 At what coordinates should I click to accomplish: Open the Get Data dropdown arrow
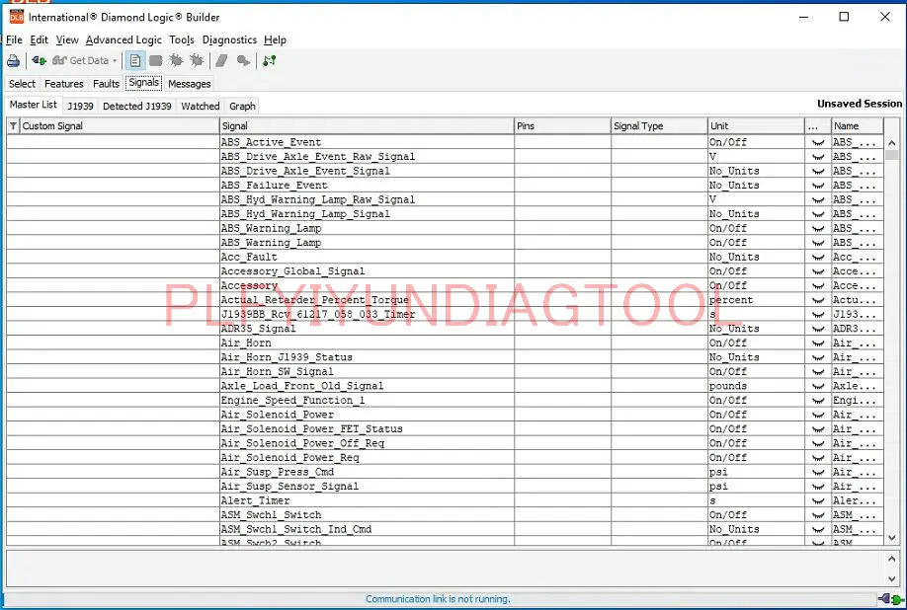point(115,60)
